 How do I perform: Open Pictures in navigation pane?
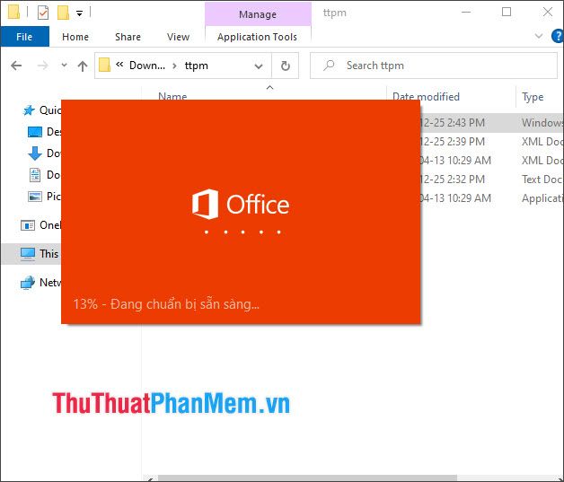click(44, 197)
